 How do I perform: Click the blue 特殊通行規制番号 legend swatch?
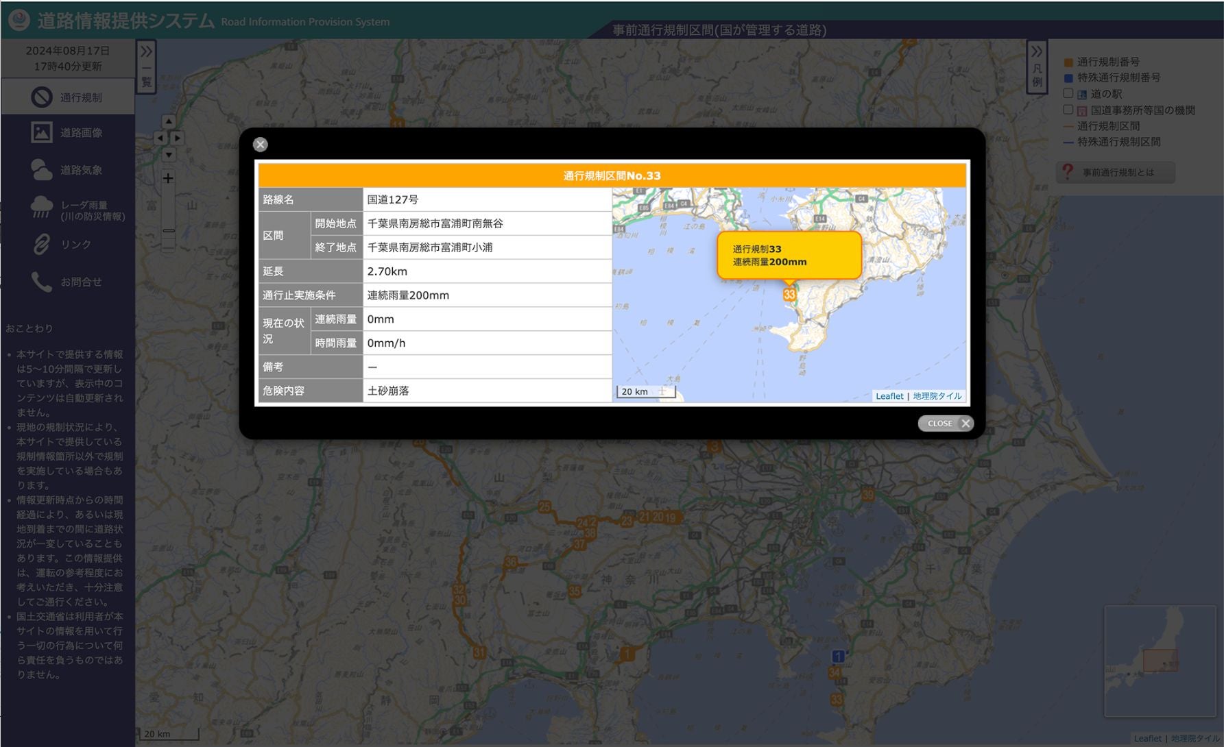click(1068, 78)
